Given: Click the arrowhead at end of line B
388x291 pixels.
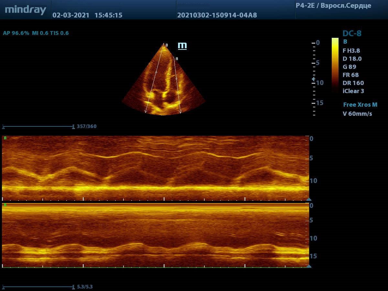Looking at the screenshot, I should pos(146,112).
